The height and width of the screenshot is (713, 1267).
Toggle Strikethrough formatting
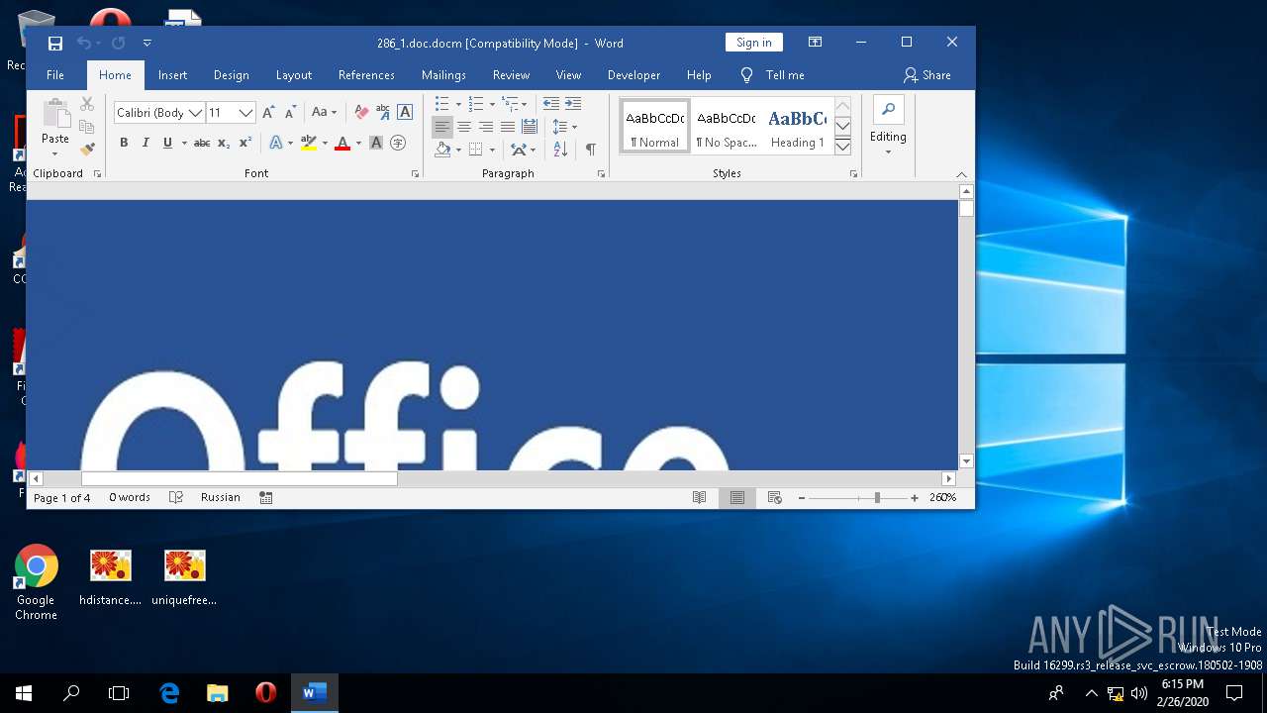[x=202, y=144]
